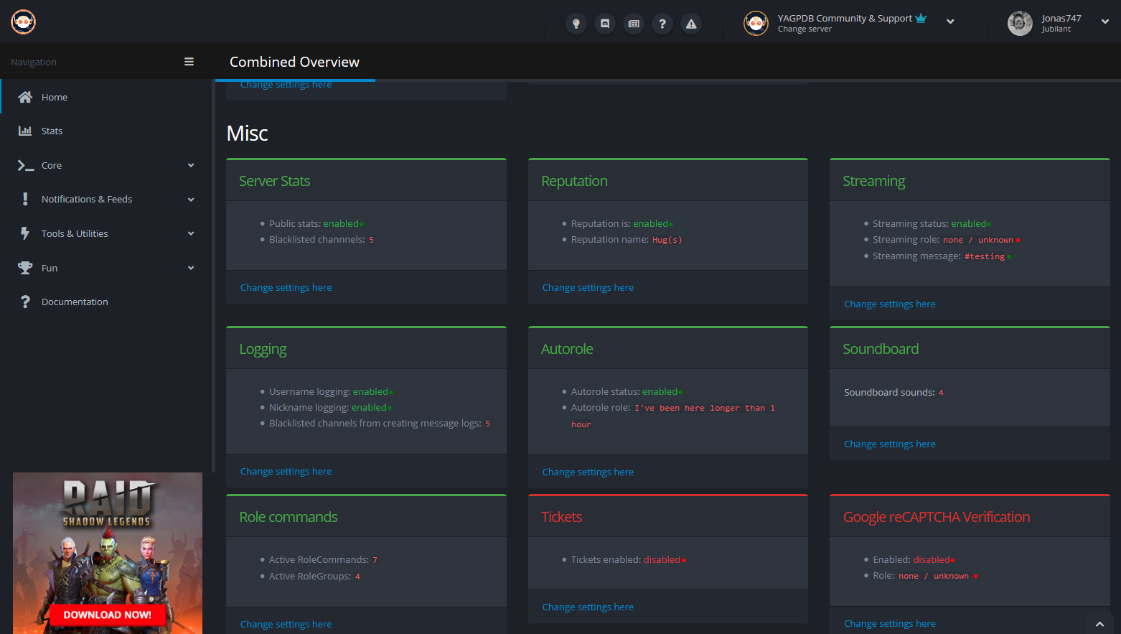Expand the Tools & Utilities chevron

pos(191,233)
